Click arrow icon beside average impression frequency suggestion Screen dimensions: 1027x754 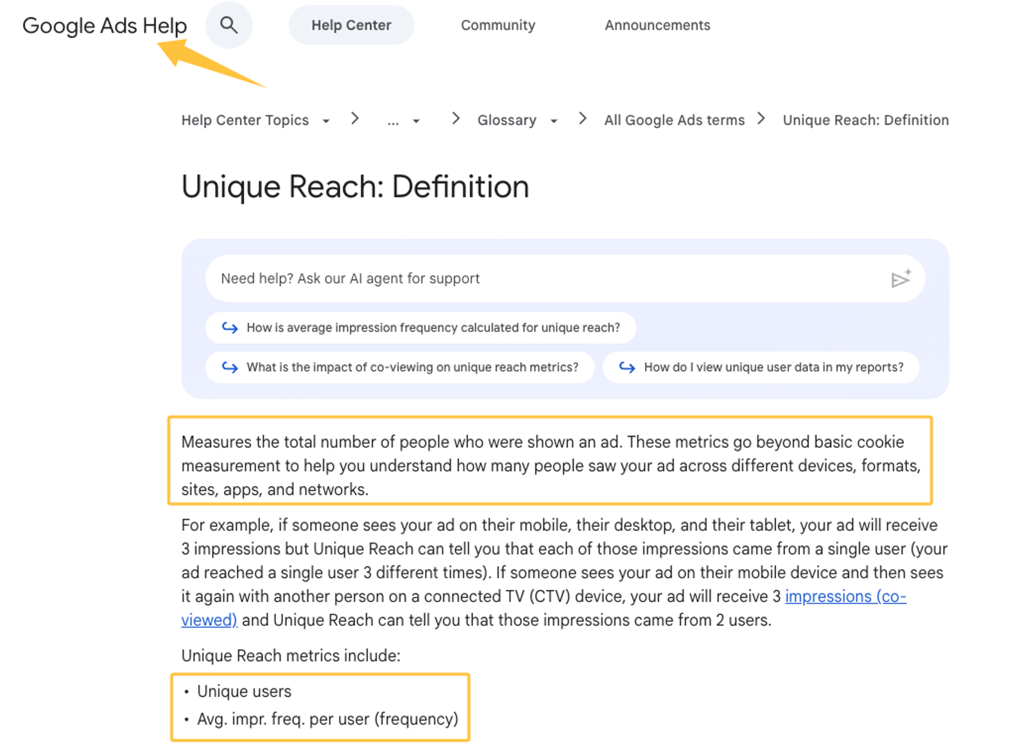pos(230,328)
